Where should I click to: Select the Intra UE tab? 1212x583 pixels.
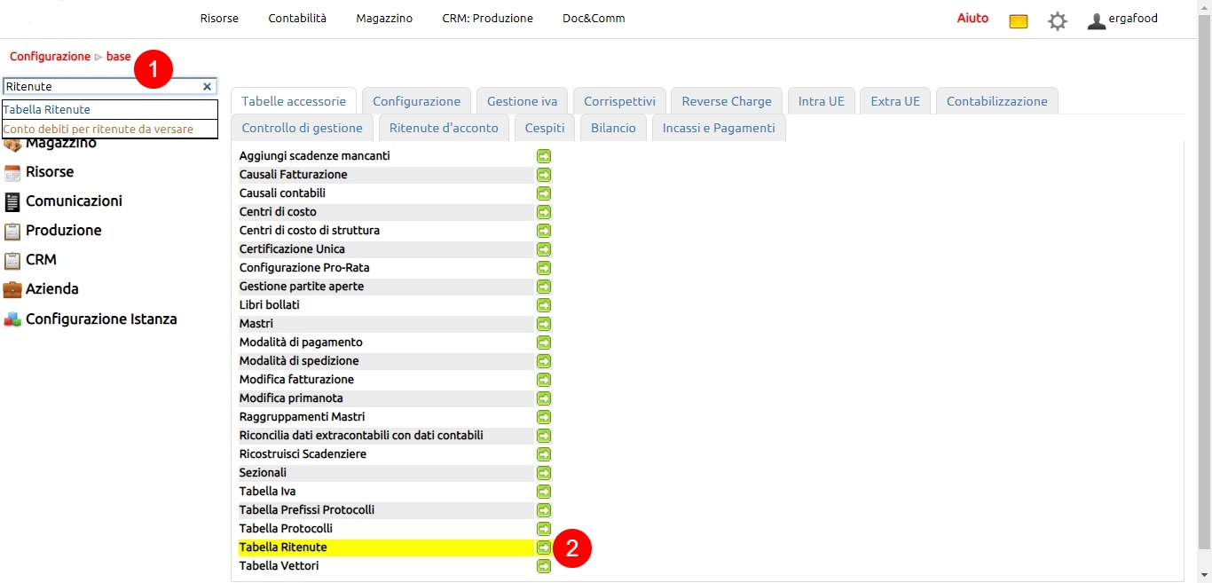pyautogui.click(x=821, y=101)
